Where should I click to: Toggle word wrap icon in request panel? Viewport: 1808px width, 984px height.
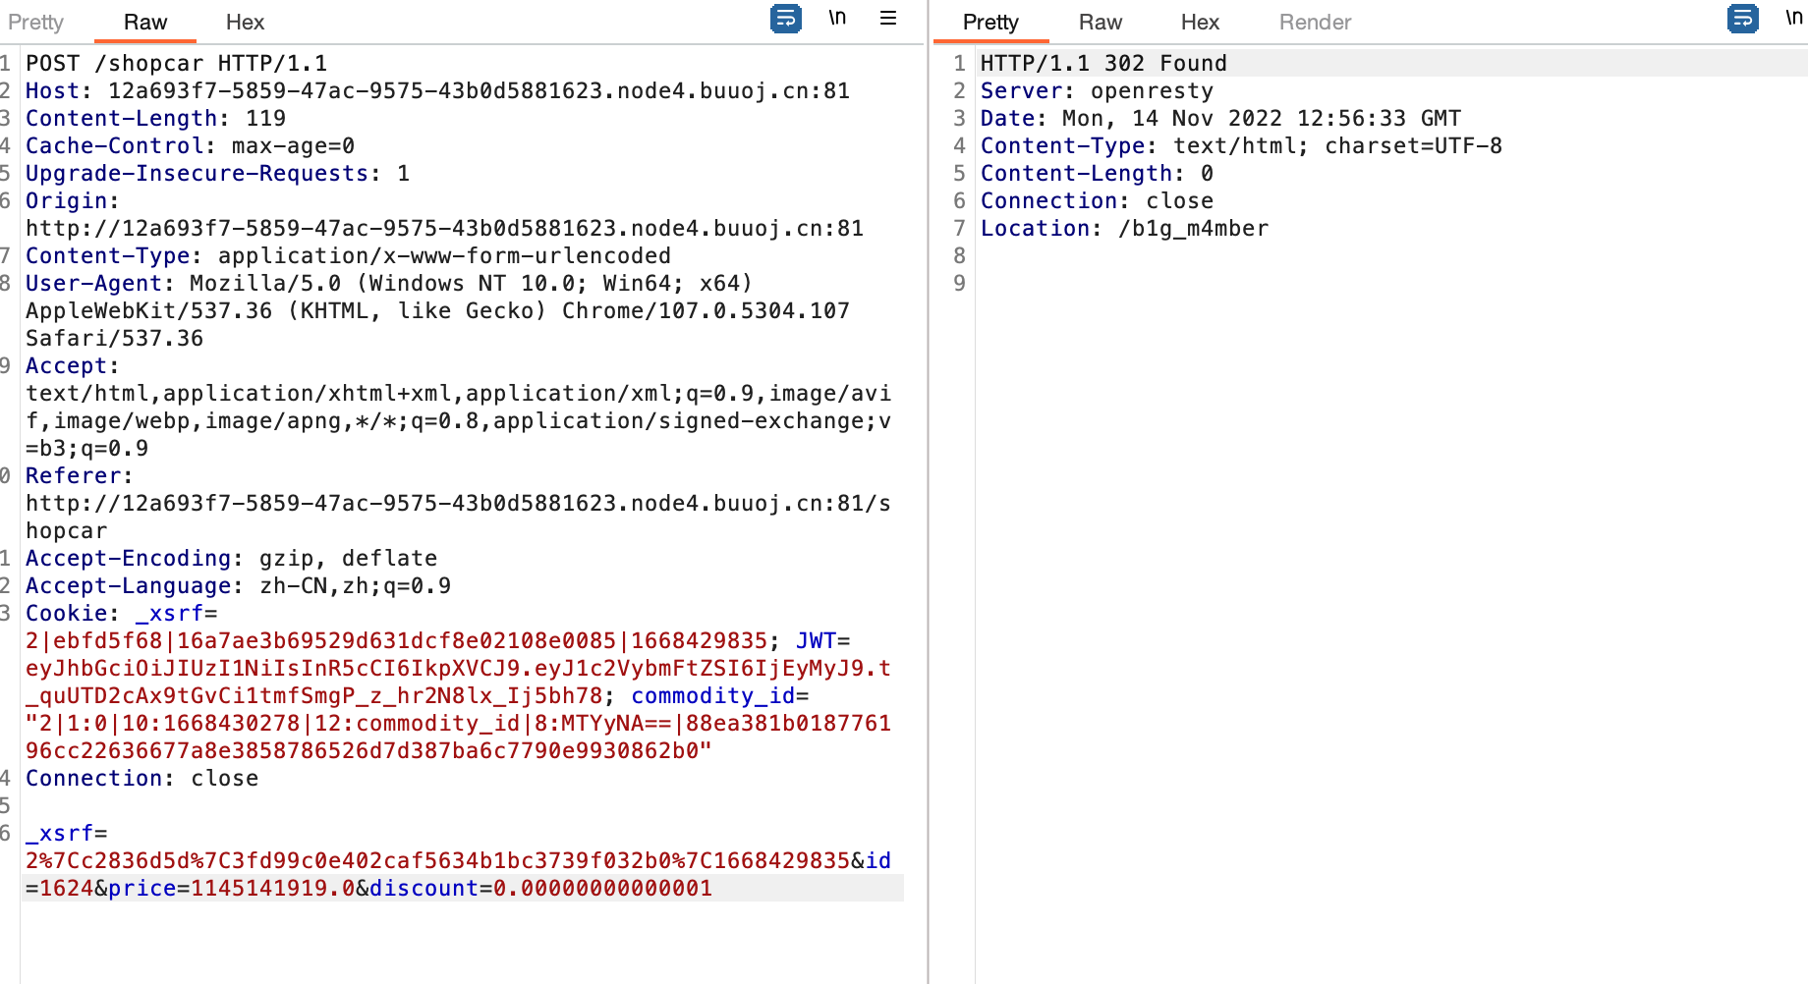(786, 19)
